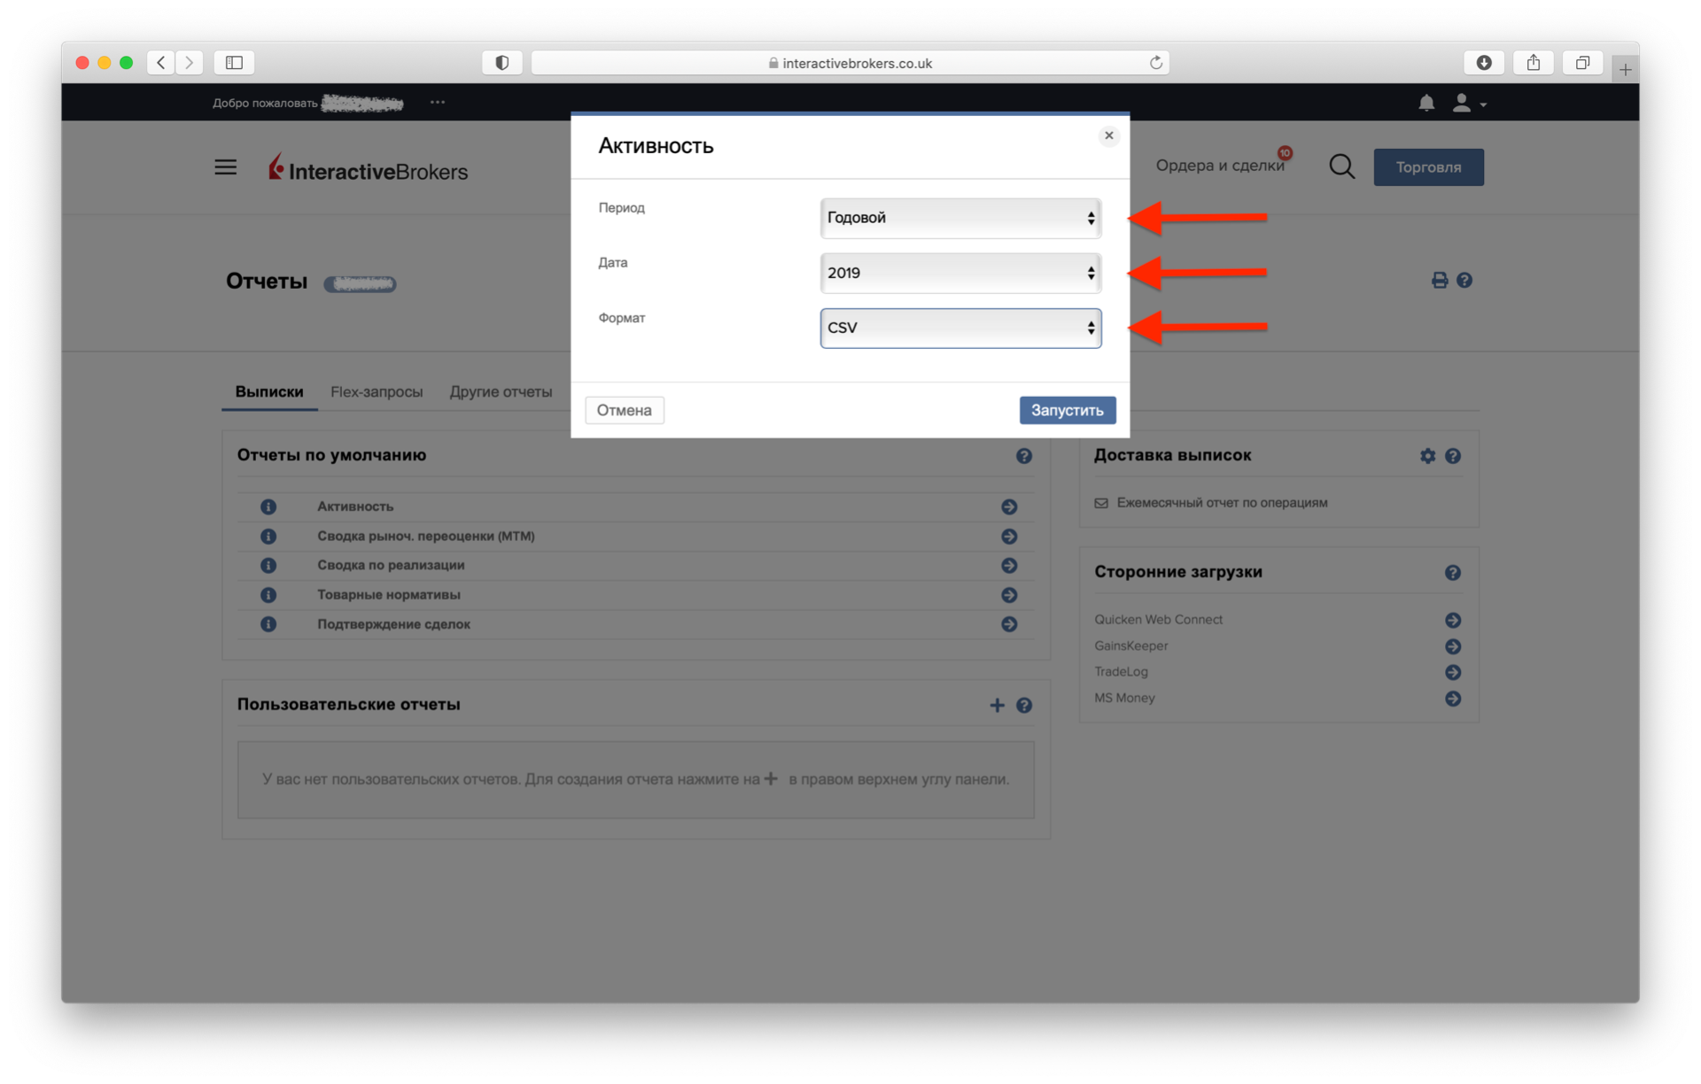Image resolution: width=1701 pixels, height=1084 pixels.
Task: Show info for Товарные нормативы
Action: coord(268,595)
